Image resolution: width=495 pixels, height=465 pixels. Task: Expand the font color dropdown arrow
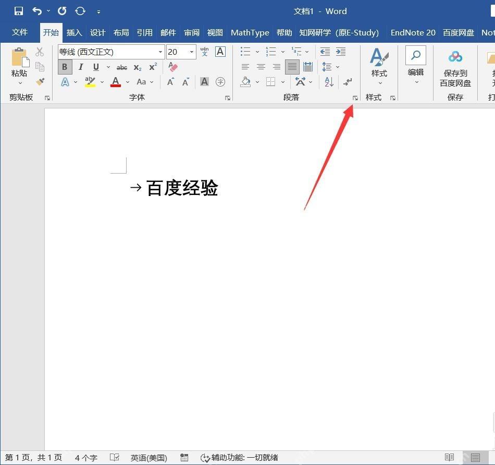coord(128,82)
